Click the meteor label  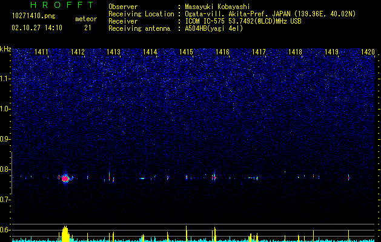pyautogui.click(x=86, y=19)
